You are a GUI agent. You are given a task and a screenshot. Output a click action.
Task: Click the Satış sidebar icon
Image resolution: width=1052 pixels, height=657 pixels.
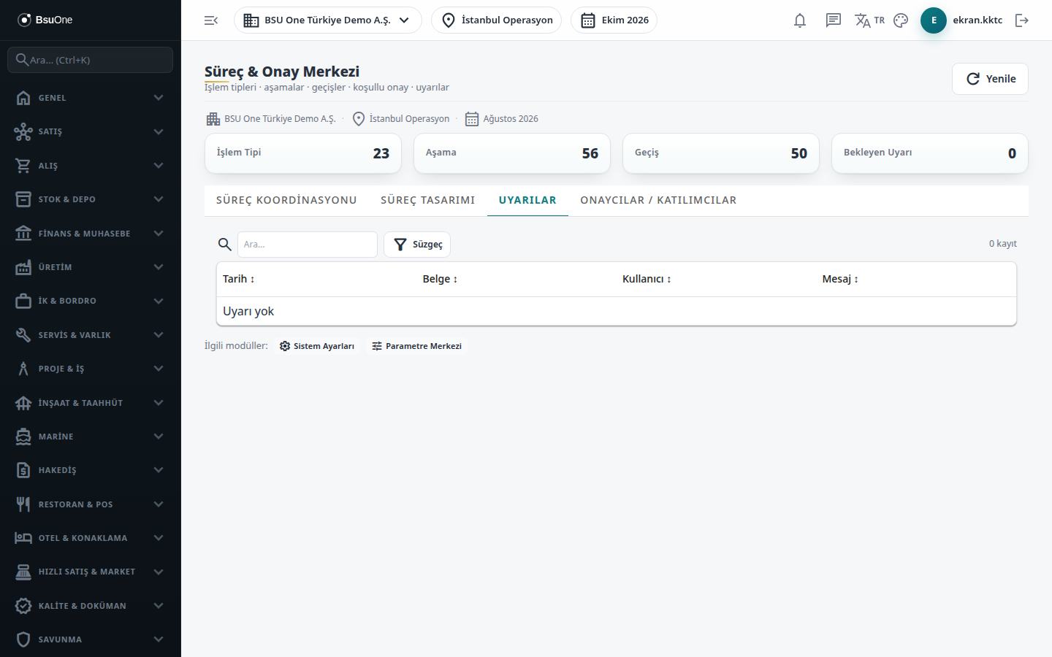[23, 131]
